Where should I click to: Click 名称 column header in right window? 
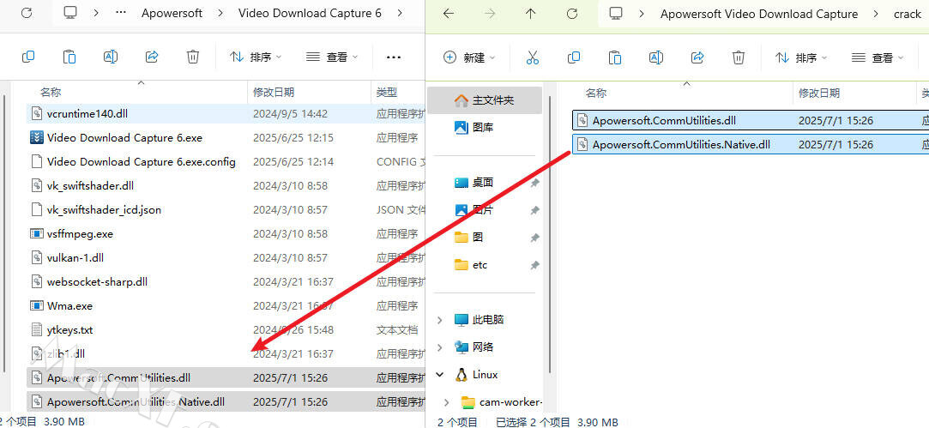(596, 93)
